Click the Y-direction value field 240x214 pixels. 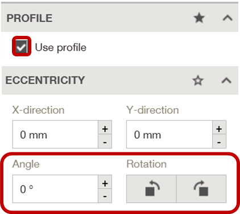(x=169, y=134)
